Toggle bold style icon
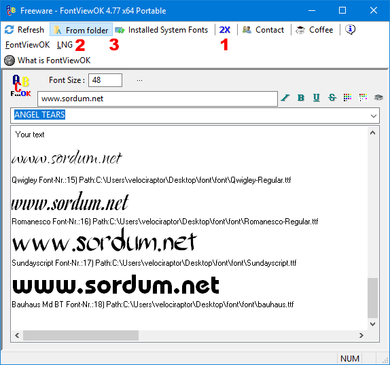Screen dimensions: 390x365 click(x=301, y=98)
